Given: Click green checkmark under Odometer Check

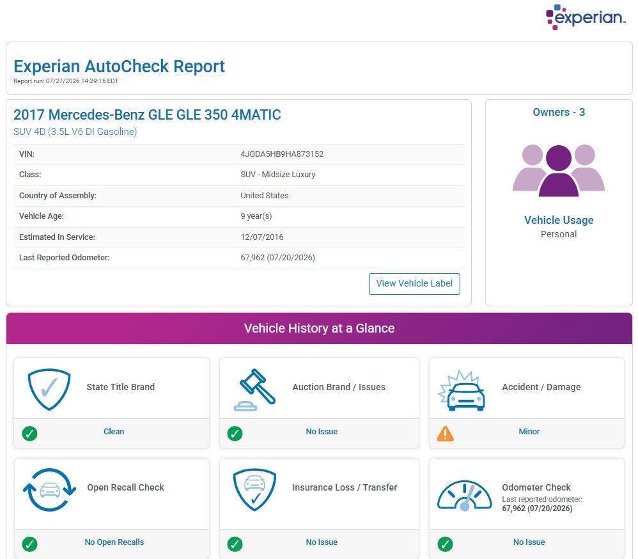Looking at the screenshot, I should point(445,544).
